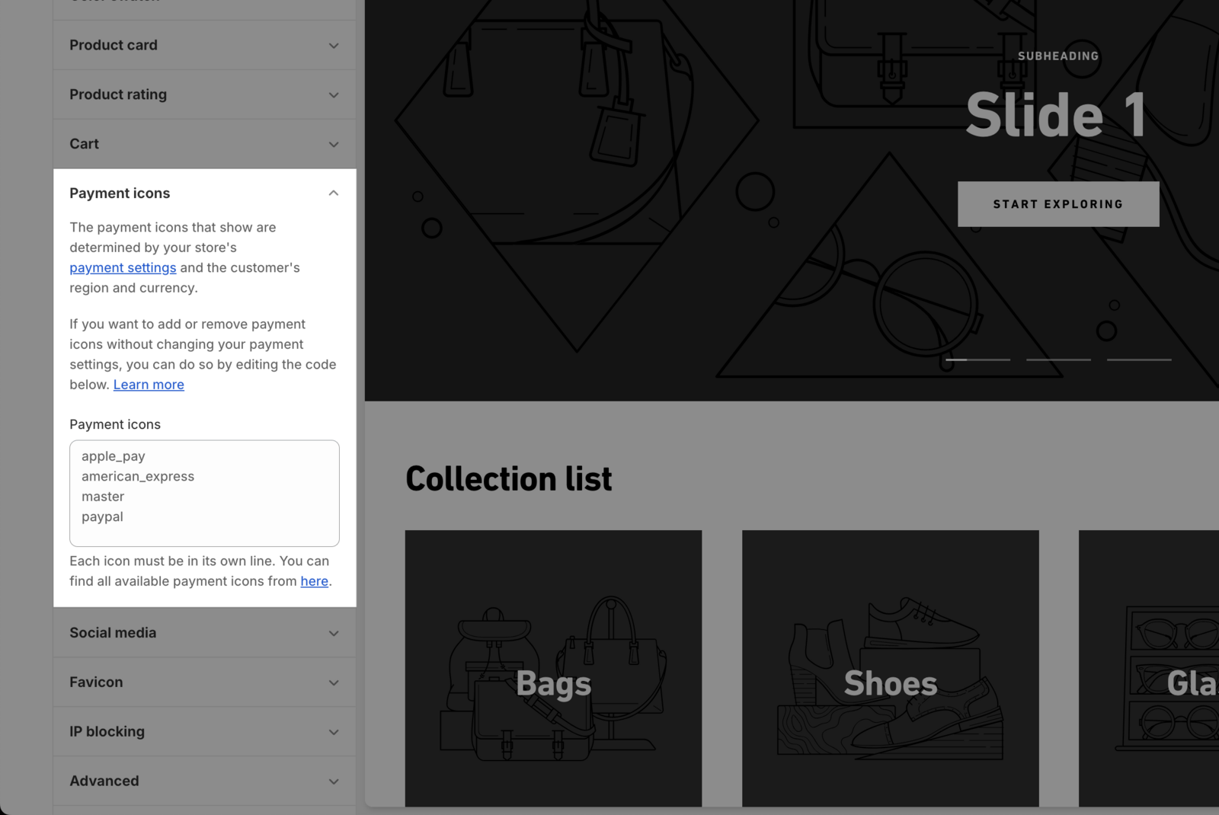This screenshot has height=815, width=1219.
Task: Select the first slideshow indicator bar
Action: (x=977, y=360)
